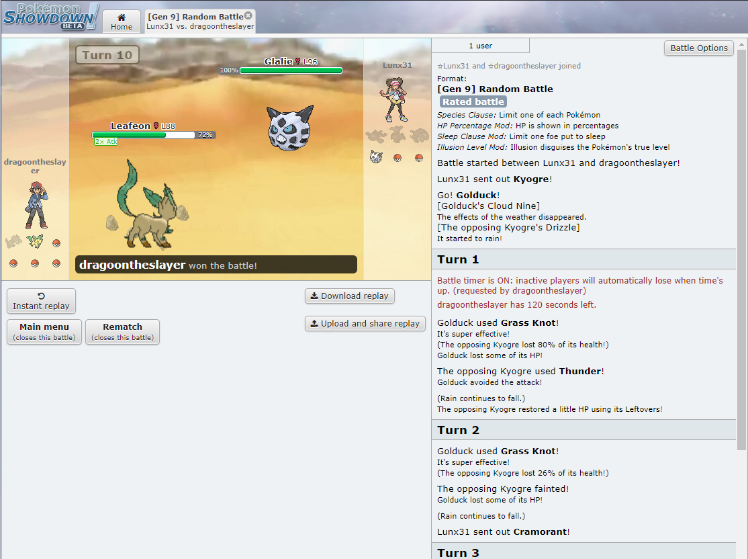Image resolution: width=748 pixels, height=559 pixels.
Task: Click the Leafeon team icon under dragoontheslayer
Action: point(35,242)
